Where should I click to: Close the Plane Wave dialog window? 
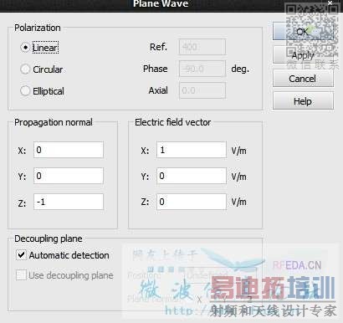click(x=330, y=3)
